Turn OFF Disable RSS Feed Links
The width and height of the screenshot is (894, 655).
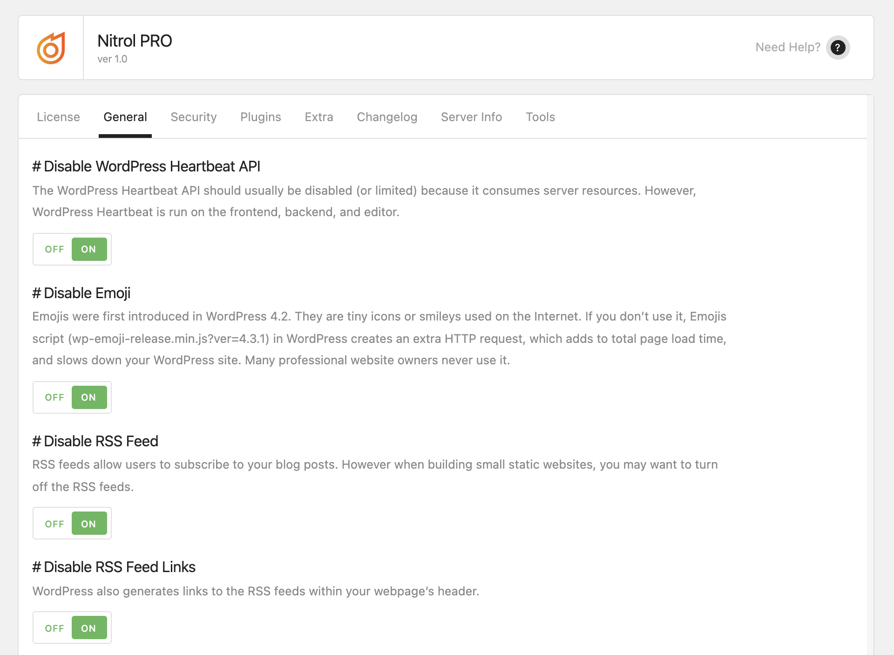[54, 628]
